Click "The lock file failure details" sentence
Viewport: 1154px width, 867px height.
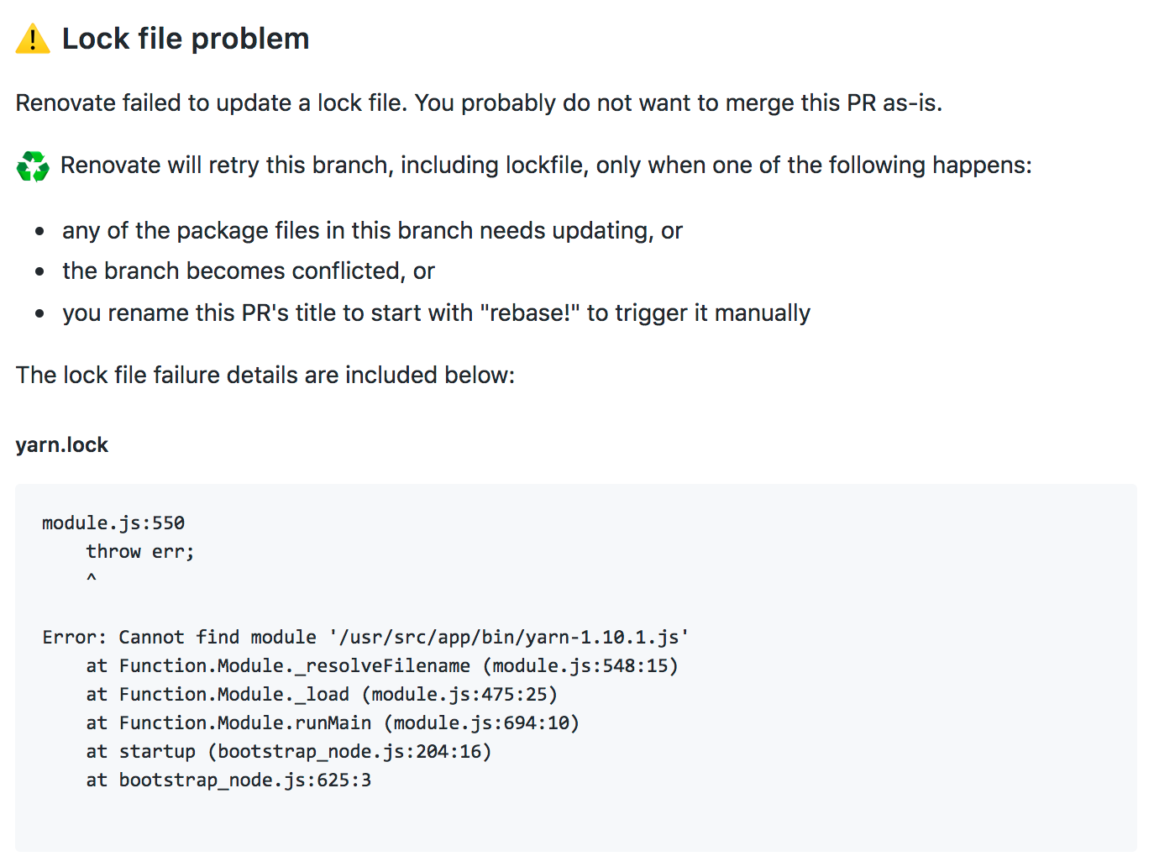[265, 375]
